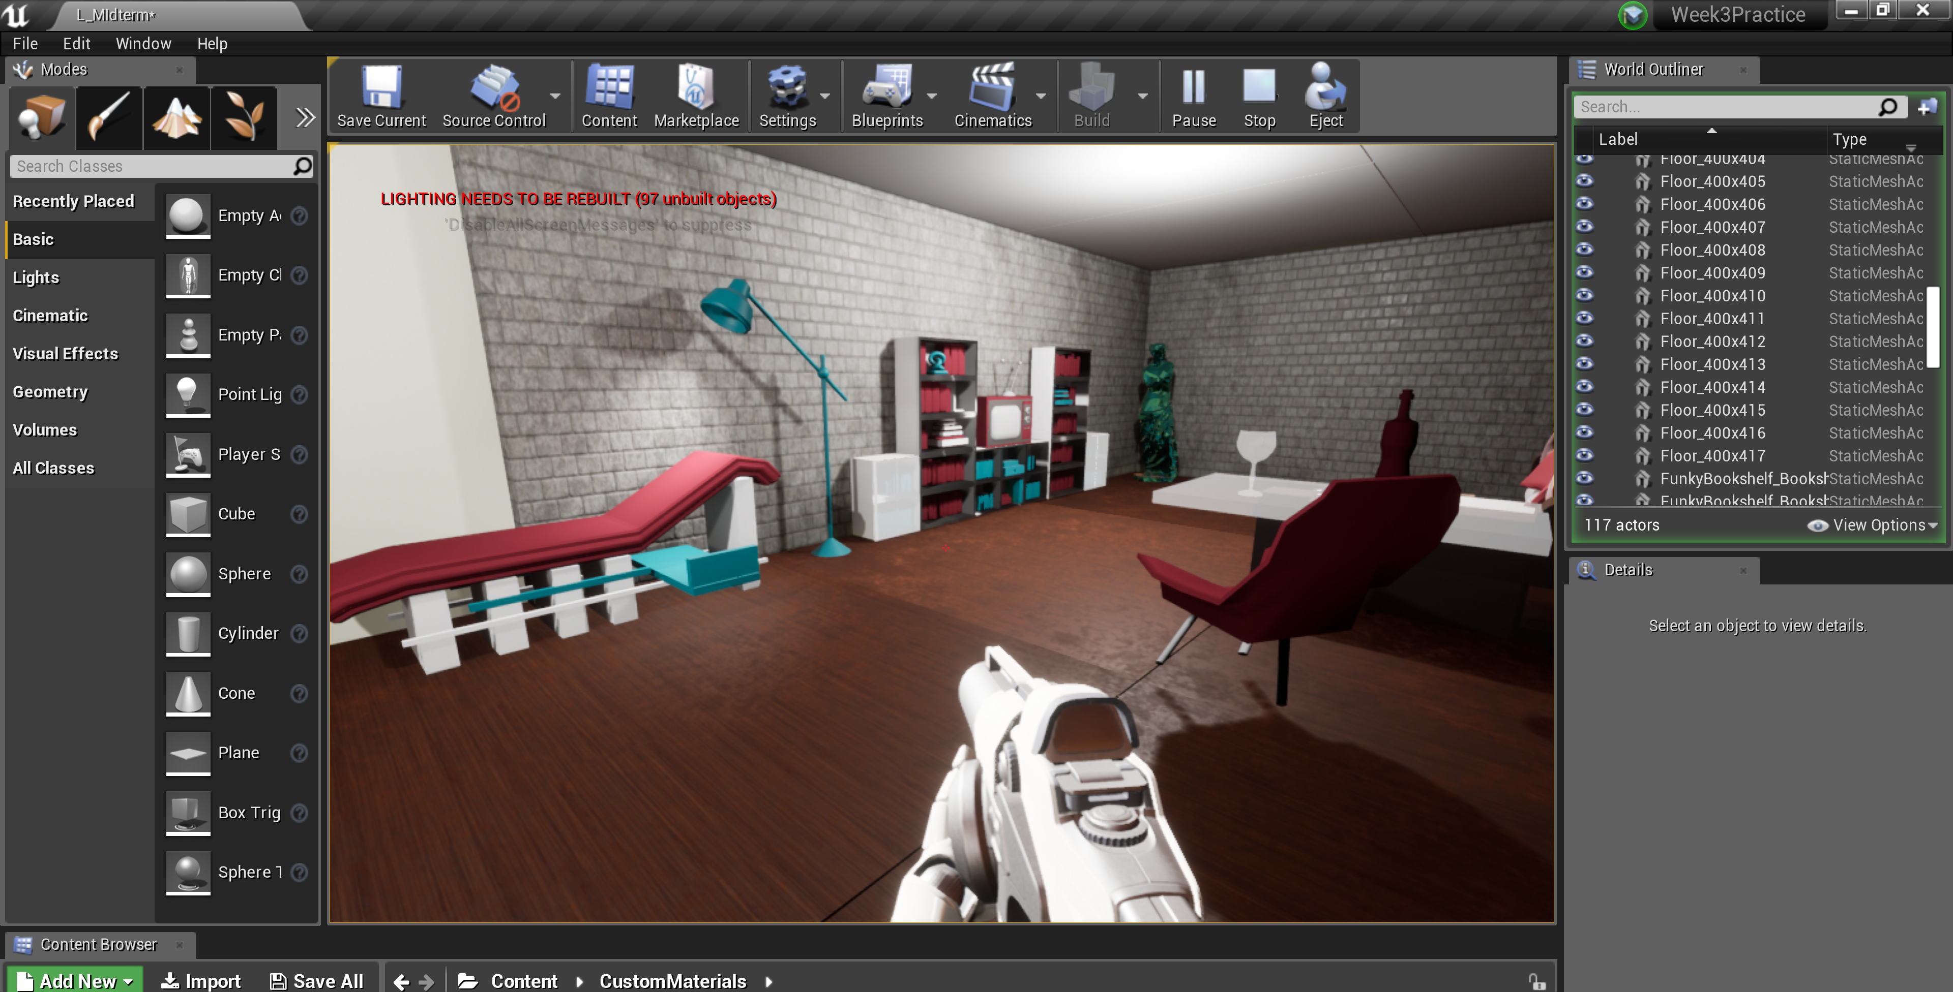Open Settings dropdown arrow
The height and width of the screenshot is (992, 1953).
pos(825,96)
